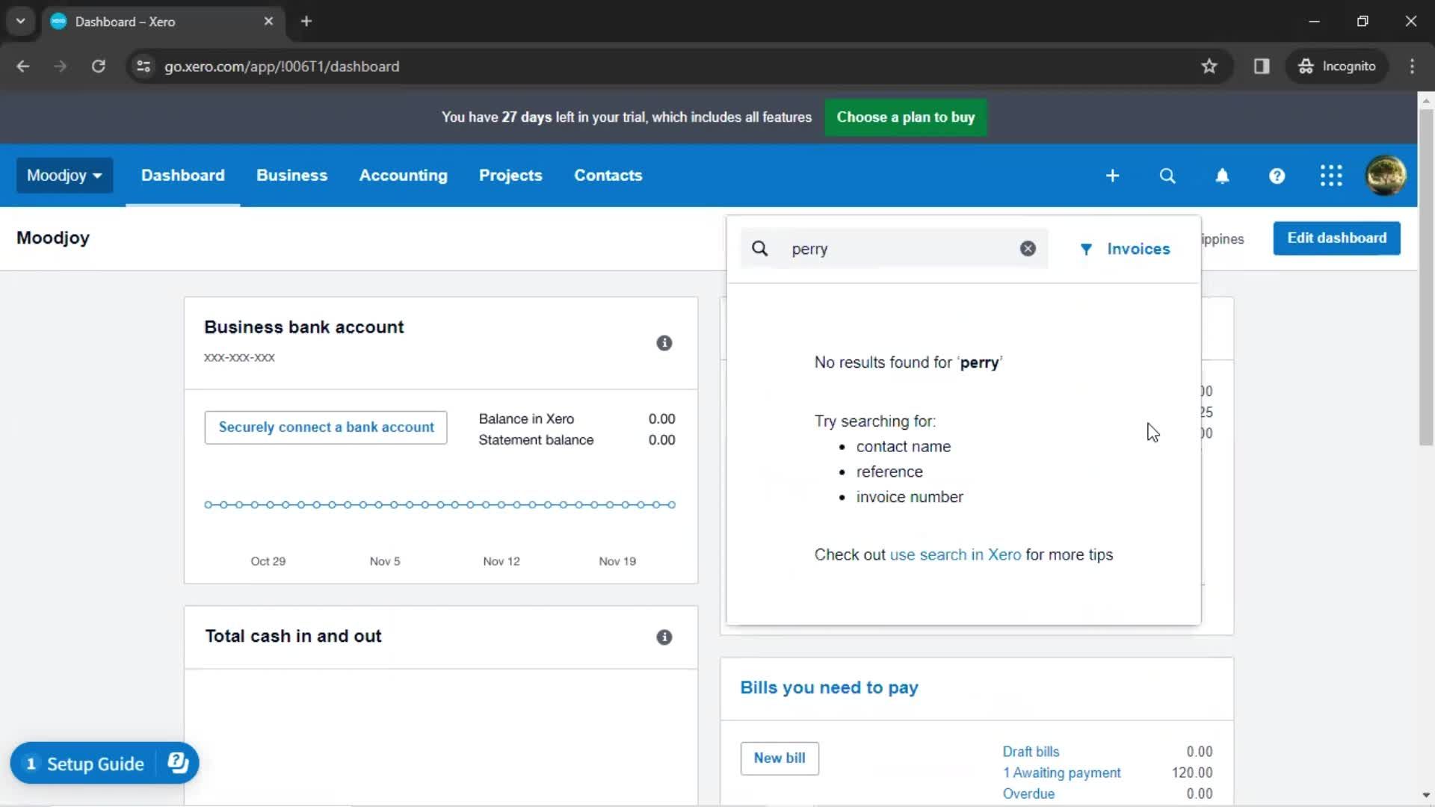This screenshot has width=1435, height=807.
Task: Open the Setup Guide help chat icon
Action: click(178, 763)
